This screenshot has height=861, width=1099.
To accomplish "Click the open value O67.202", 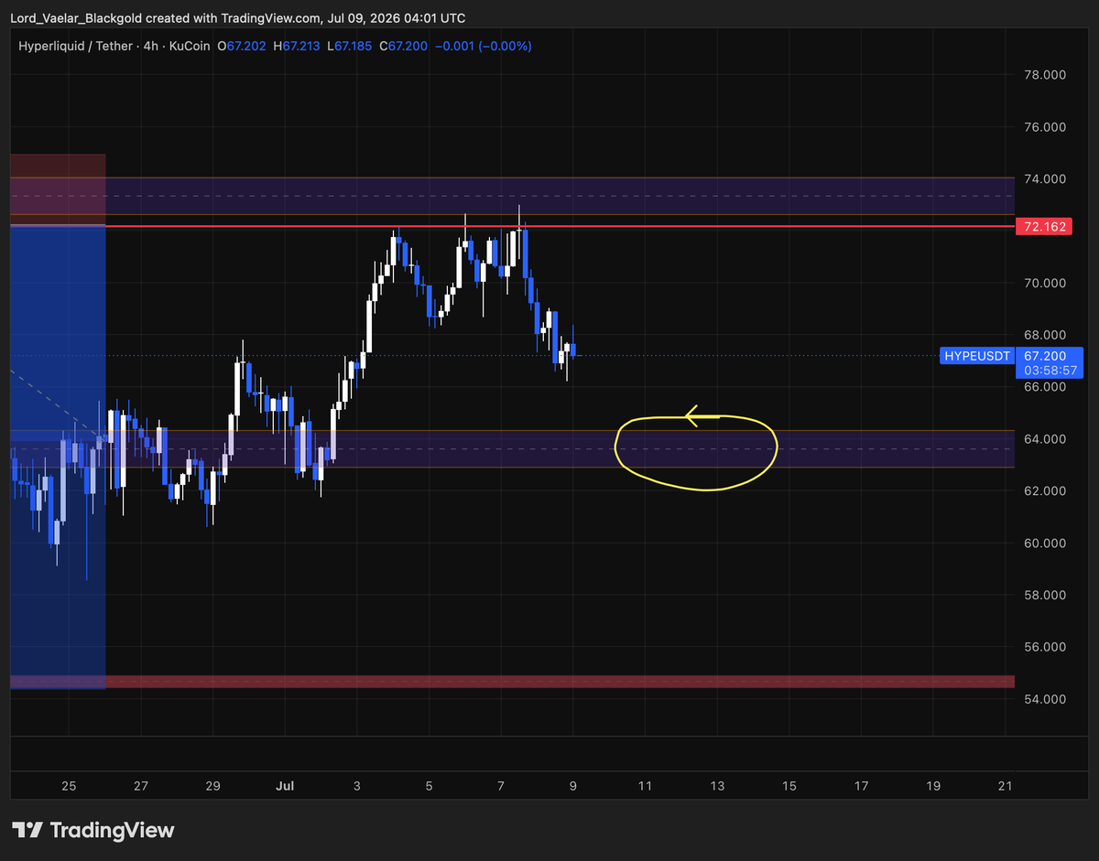I will tap(241, 46).
